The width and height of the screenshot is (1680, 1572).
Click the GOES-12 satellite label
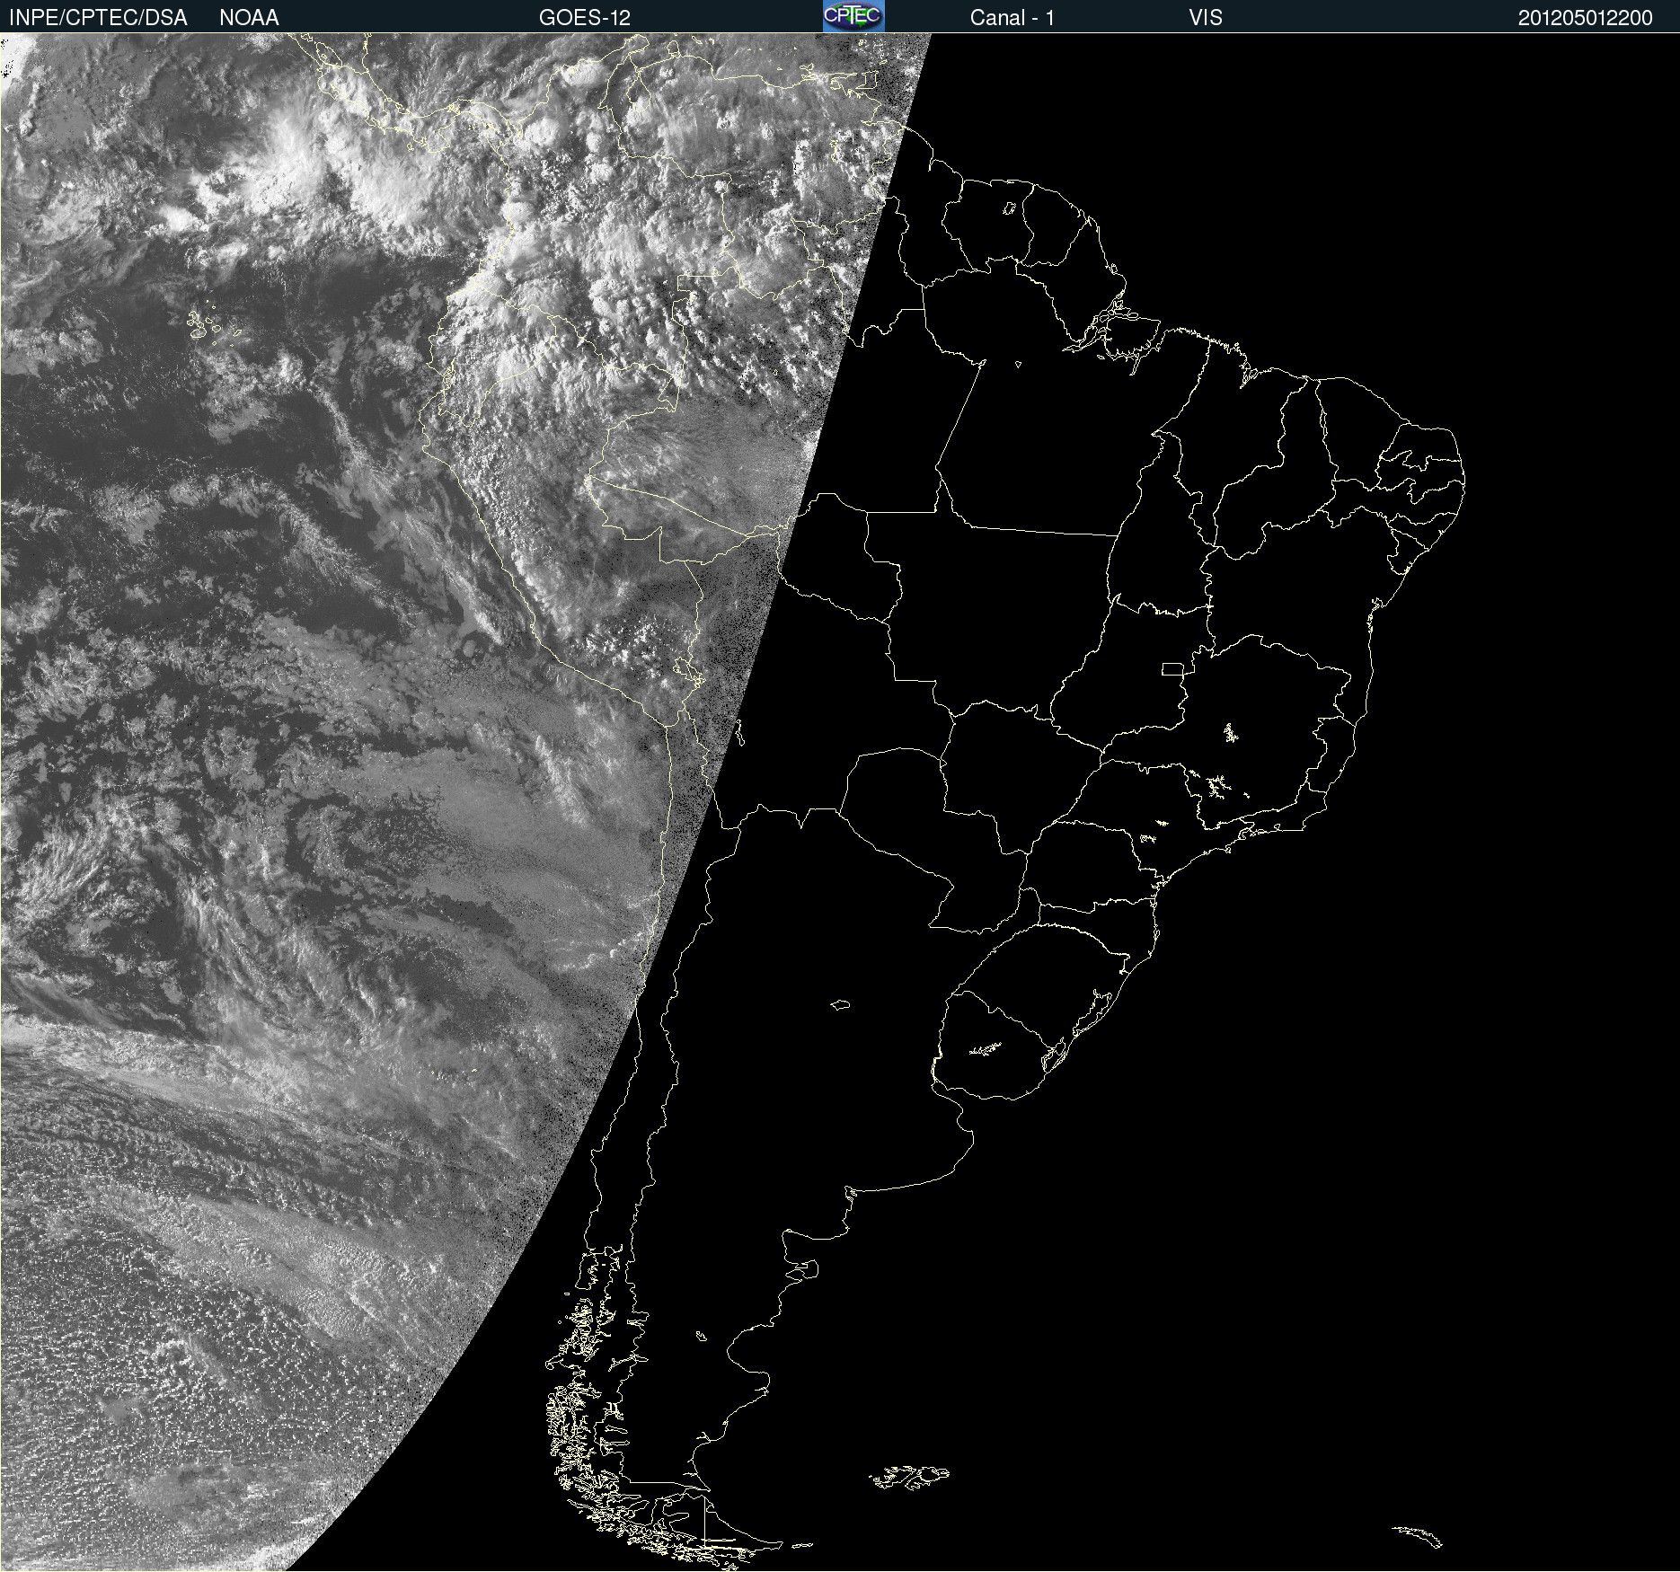(x=585, y=18)
